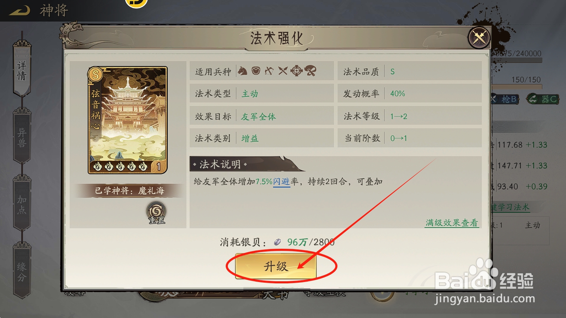Close the 法术强化 dialog with crossed swords

coord(479,37)
